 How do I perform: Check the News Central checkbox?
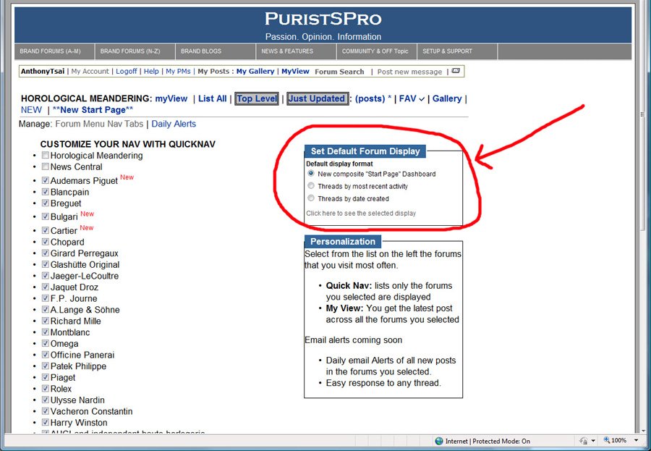(45, 167)
